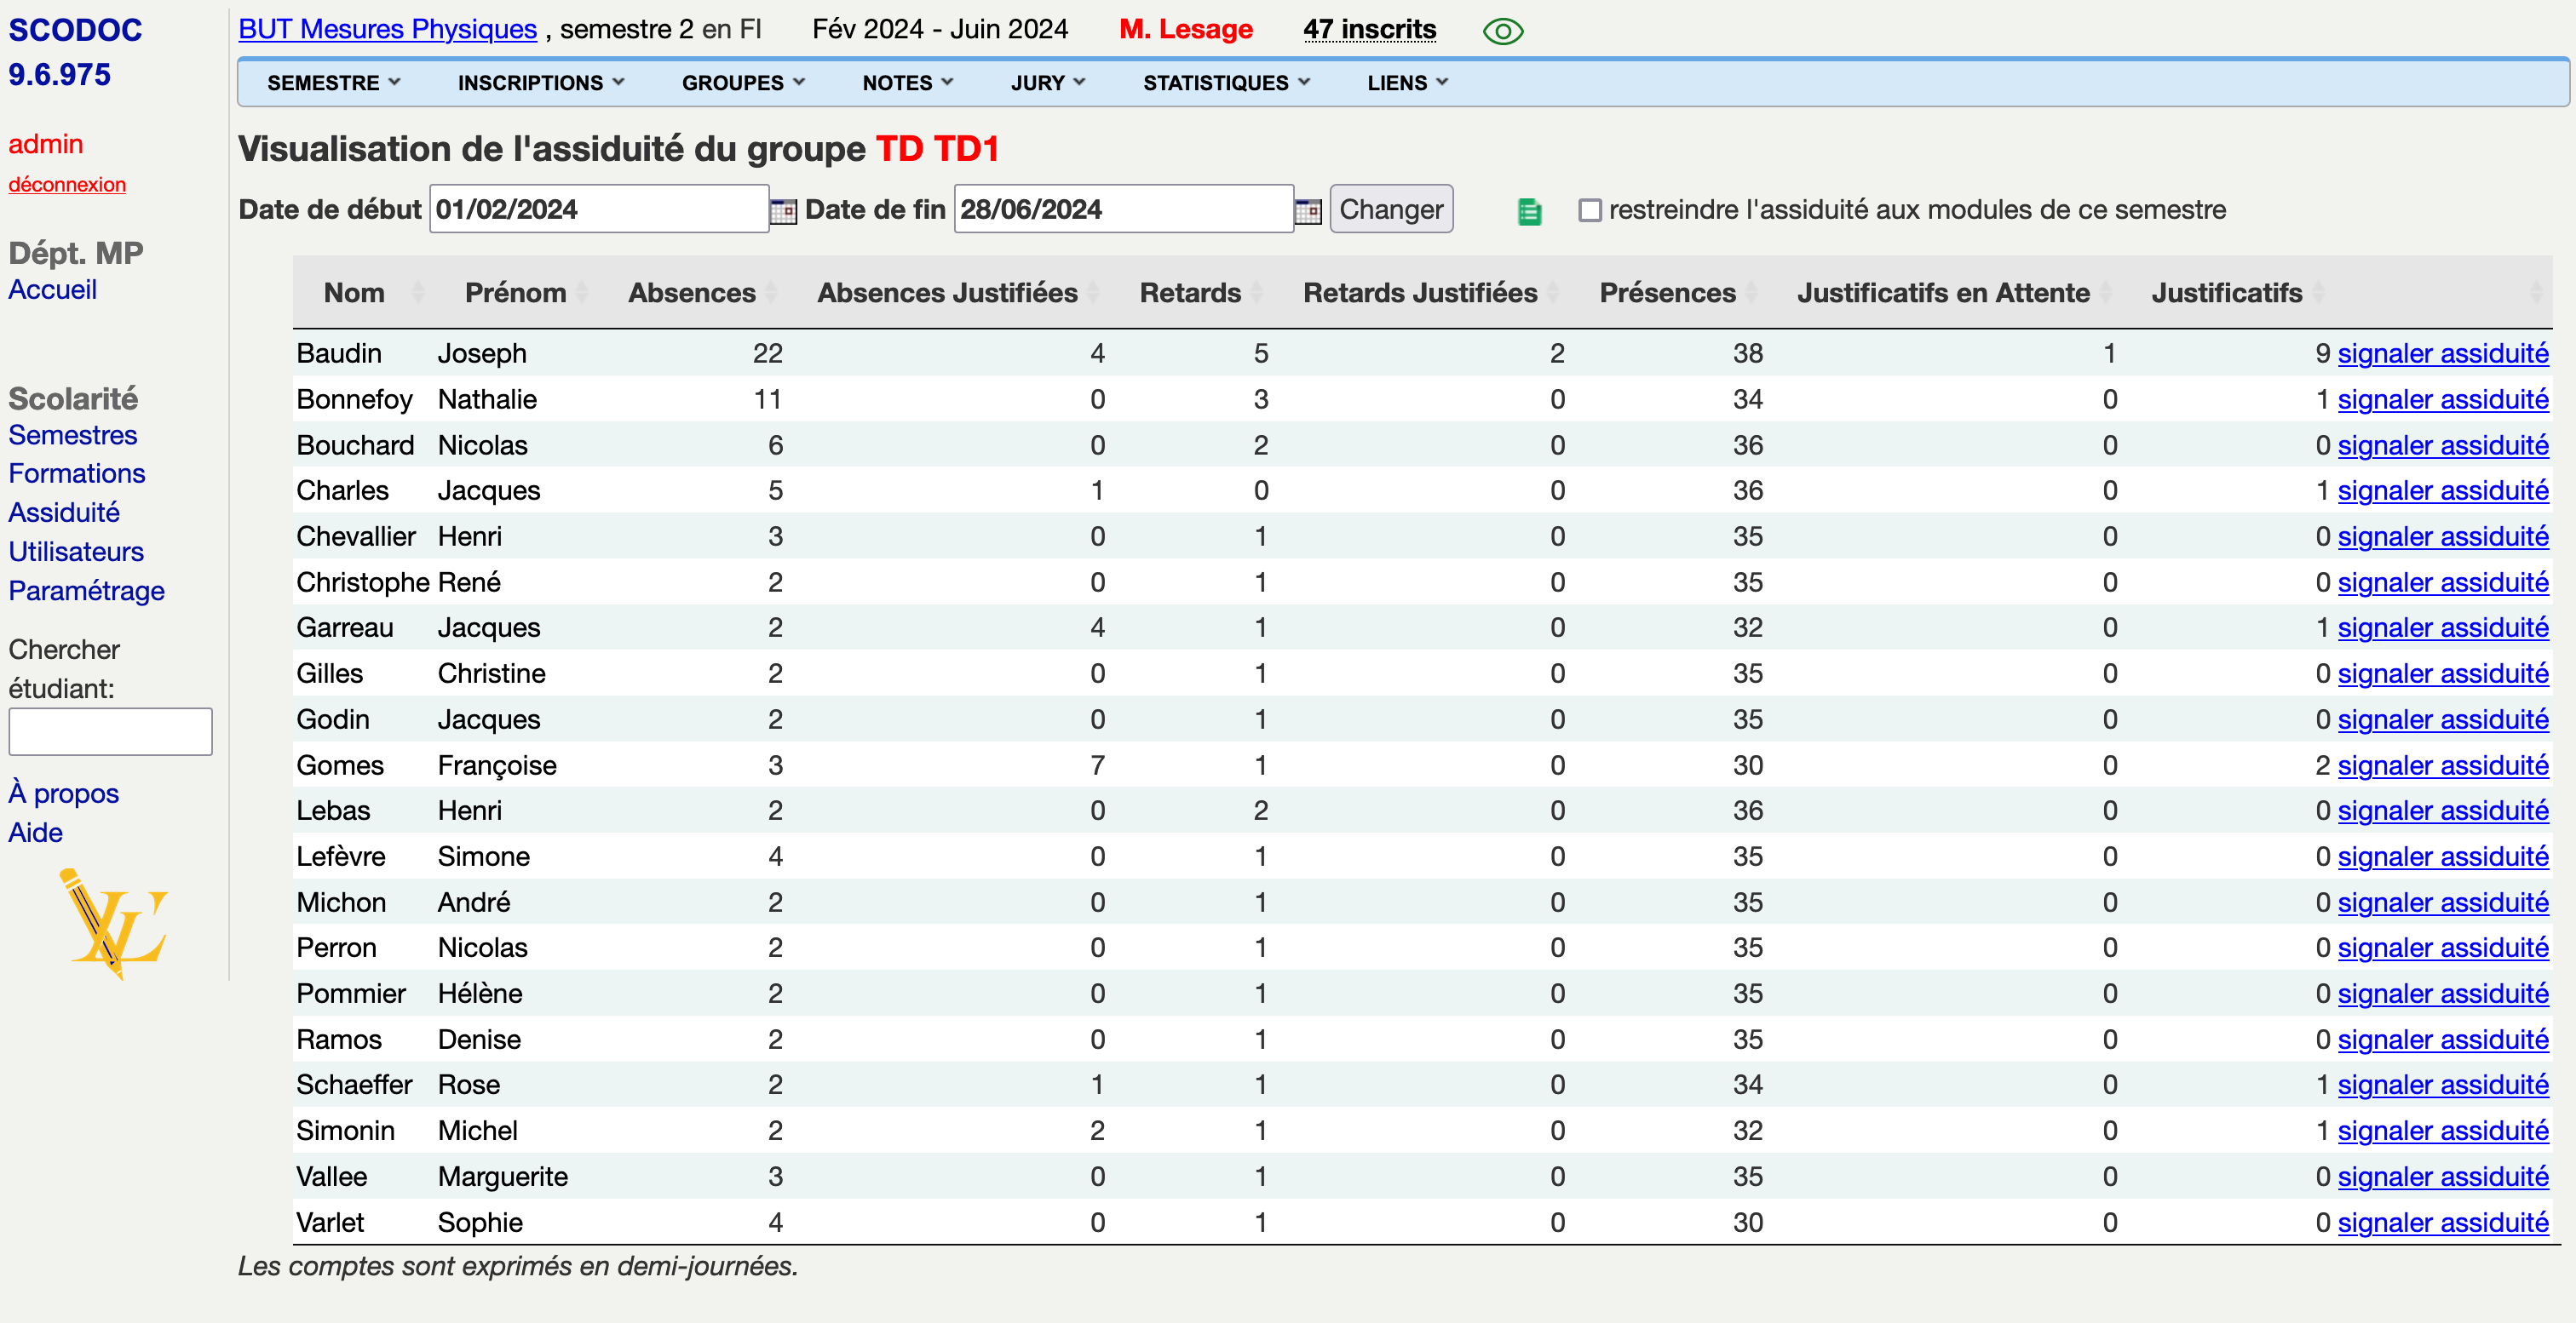Sort by Absences Justifiées column
2576x1323 pixels.
tap(947, 293)
